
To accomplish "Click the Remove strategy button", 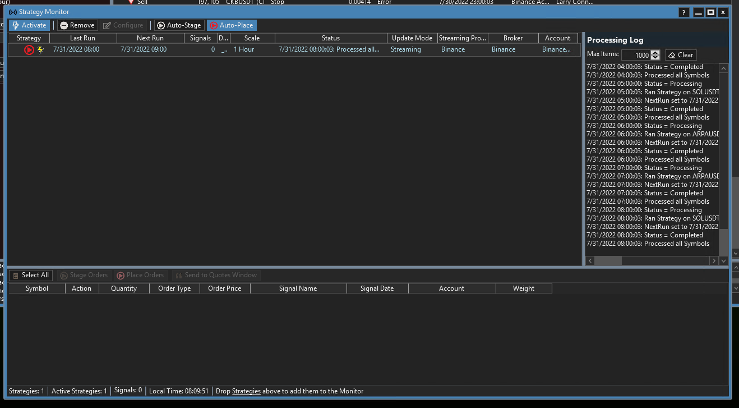I will (77, 25).
